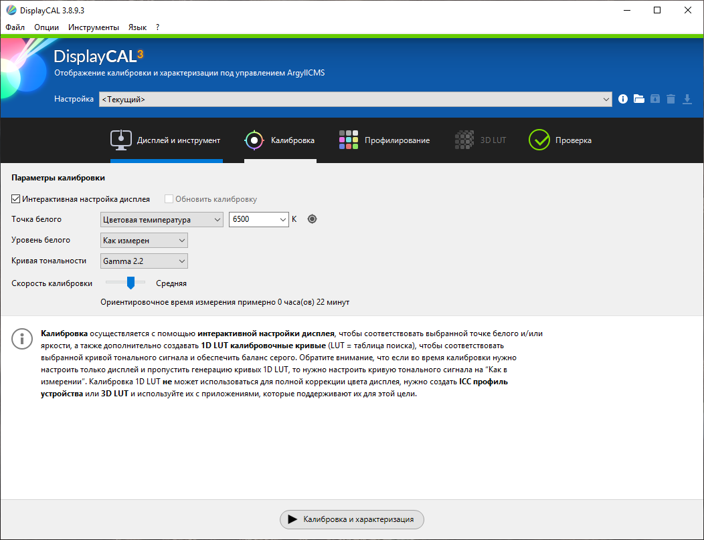Open the Файл menu
The image size is (704, 540).
point(15,27)
